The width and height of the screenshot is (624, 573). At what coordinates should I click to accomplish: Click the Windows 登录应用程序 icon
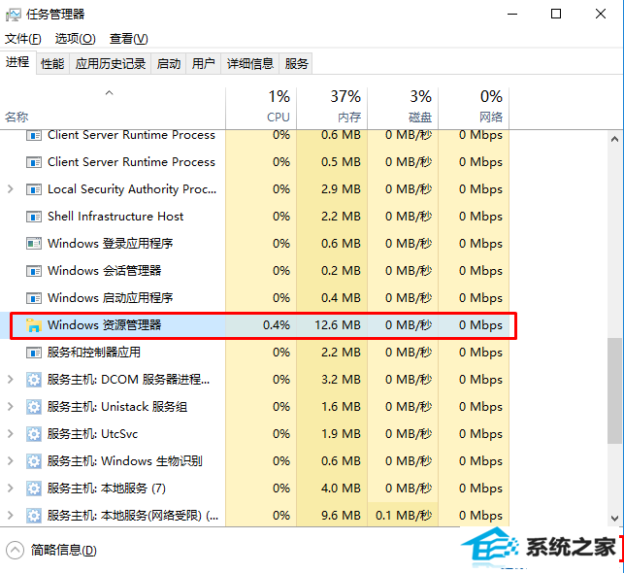click(34, 244)
